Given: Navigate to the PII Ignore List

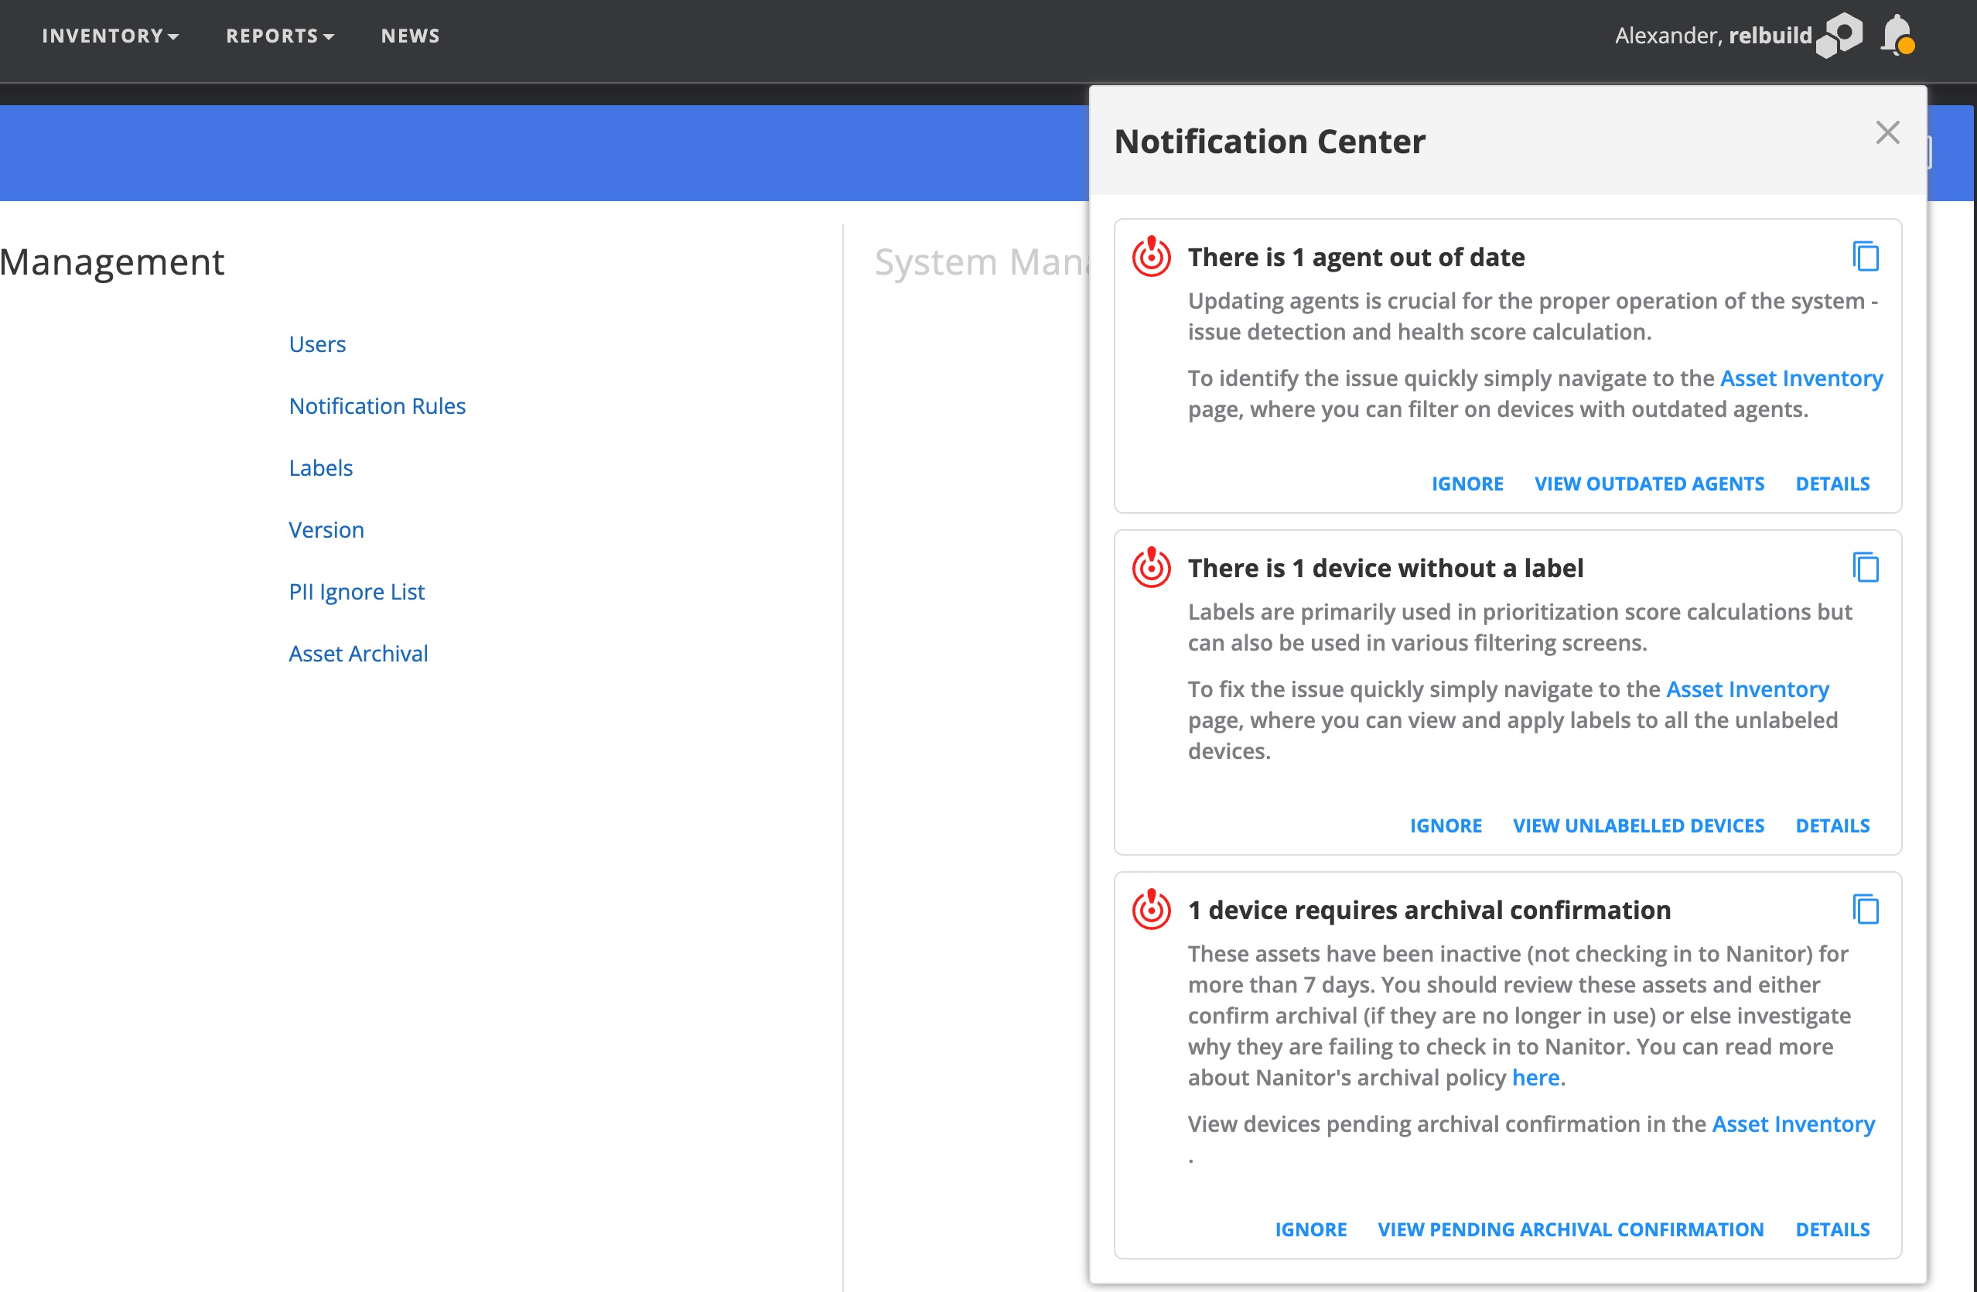Looking at the screenshot, I should 357,591.
